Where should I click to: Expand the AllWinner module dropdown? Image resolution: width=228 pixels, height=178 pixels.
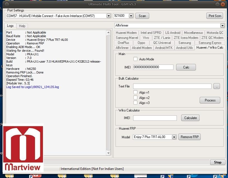[222, 25]
